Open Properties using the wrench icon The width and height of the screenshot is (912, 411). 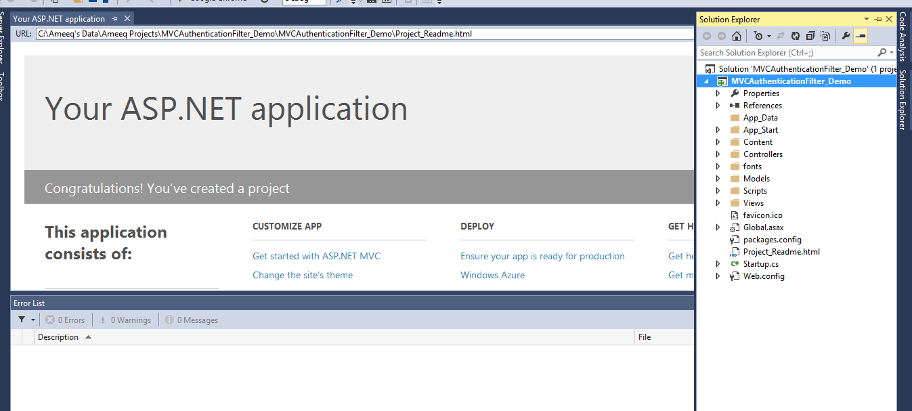(x=846, y=35)
